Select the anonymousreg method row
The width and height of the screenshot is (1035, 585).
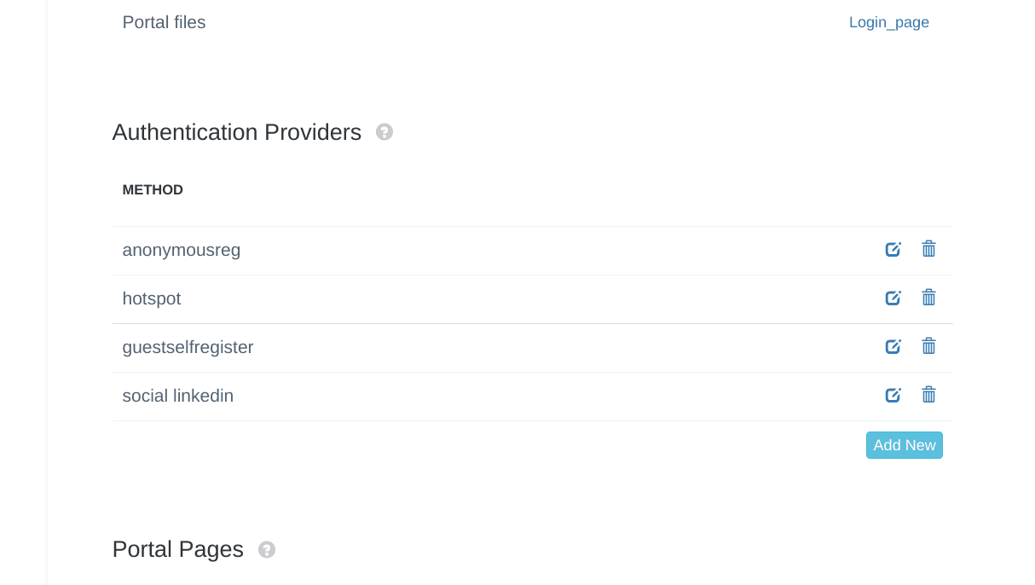(x=532, y=251)
